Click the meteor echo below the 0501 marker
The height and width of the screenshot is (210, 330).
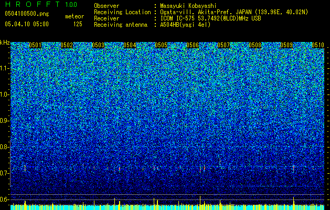point(25,169)
